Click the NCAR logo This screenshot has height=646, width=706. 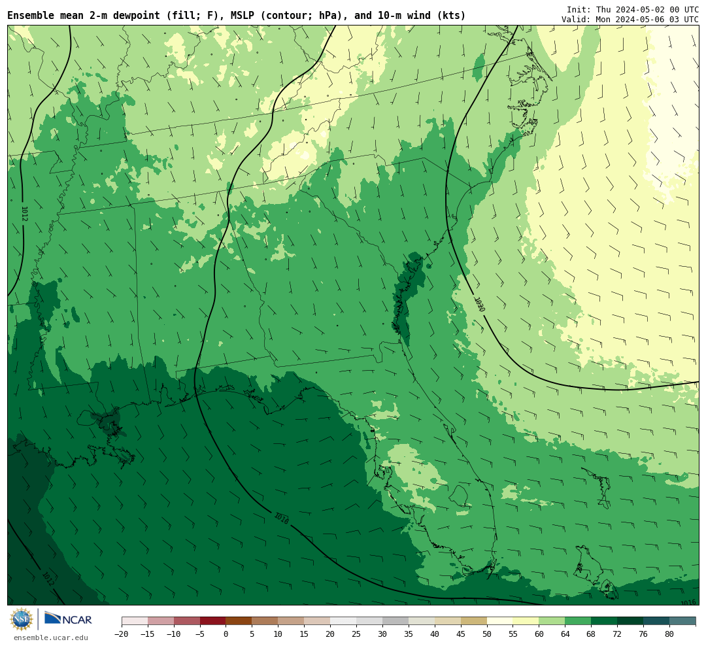coord(68,619)
